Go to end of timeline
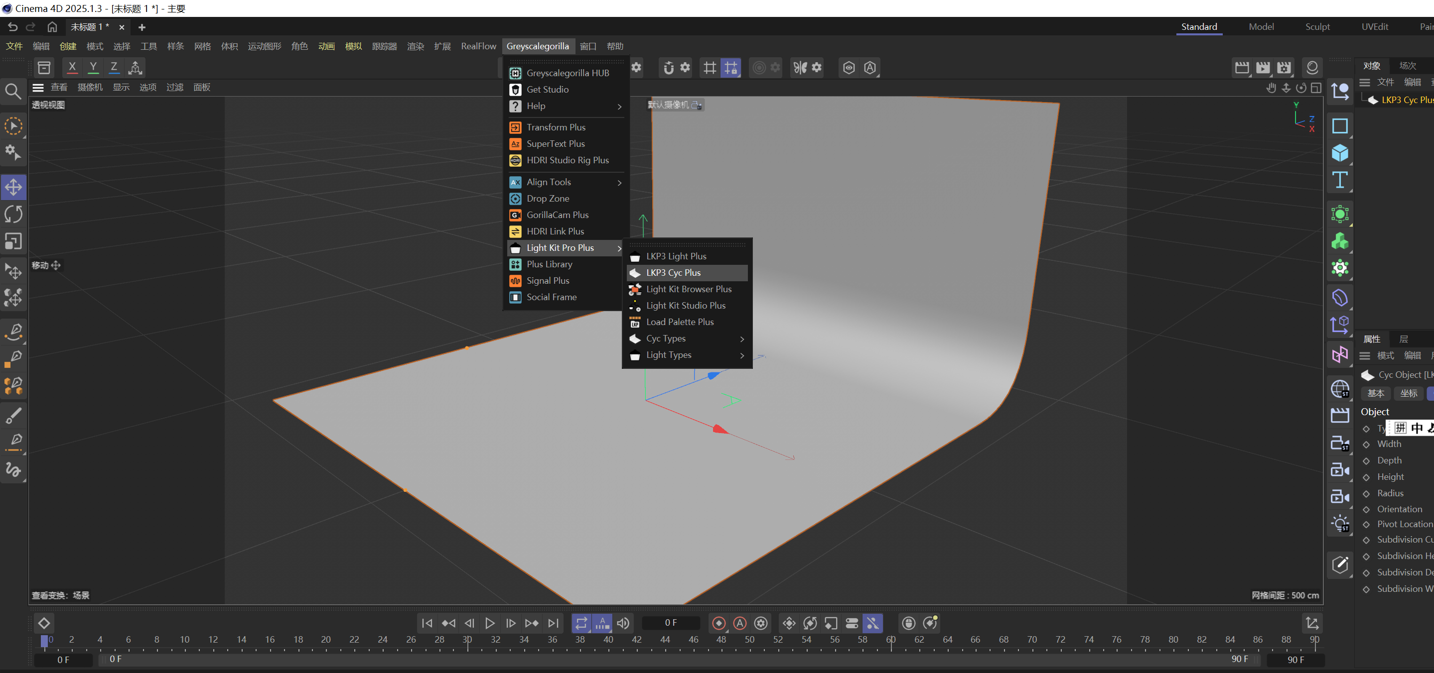 [x=553, y=624]
